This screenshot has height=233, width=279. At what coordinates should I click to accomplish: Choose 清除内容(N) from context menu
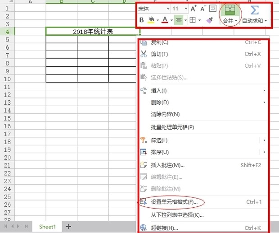point(203,114)
